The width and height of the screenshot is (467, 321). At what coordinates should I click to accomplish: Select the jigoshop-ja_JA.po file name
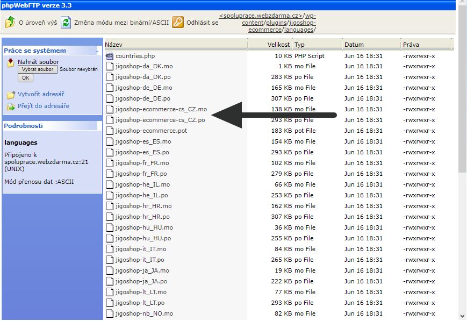pyautogui.click(x=141, y=281)
